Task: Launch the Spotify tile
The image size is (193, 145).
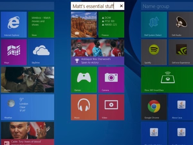Action: coord(154,52)
